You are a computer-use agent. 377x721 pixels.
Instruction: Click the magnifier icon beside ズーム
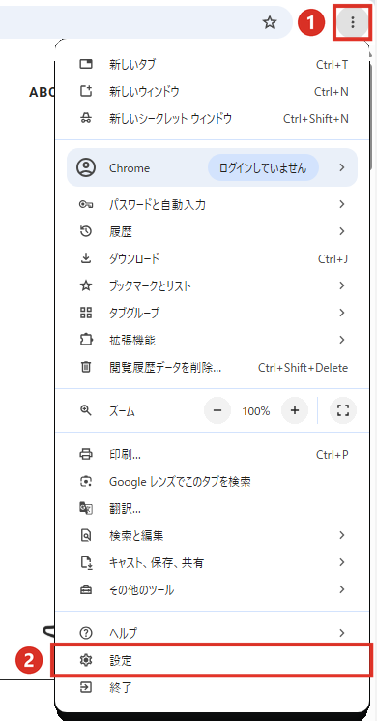click(x=86, y=410)
